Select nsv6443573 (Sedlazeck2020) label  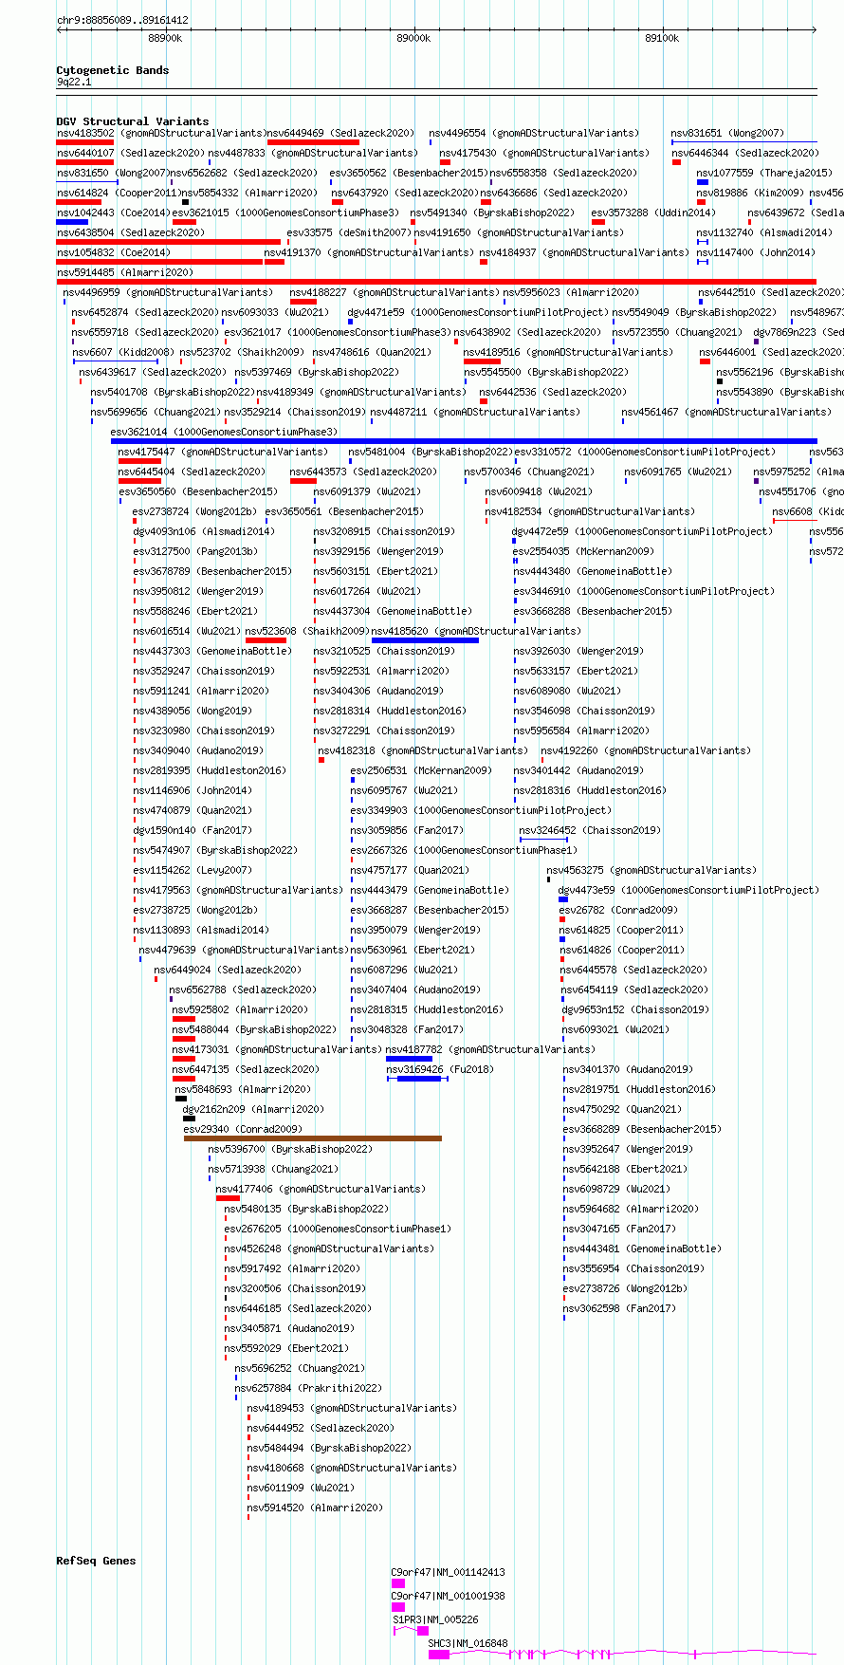point(363,472)
